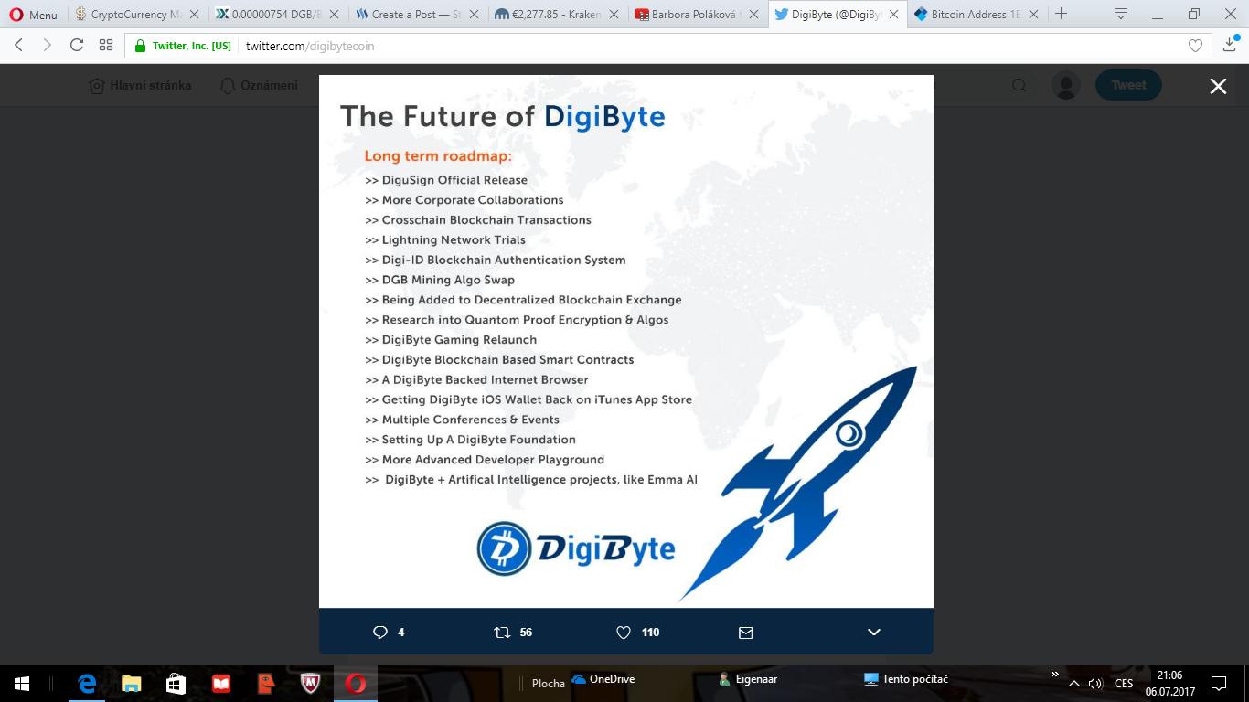Expand more tweet options chevron
1249x702 pixels.
(873, 632)
